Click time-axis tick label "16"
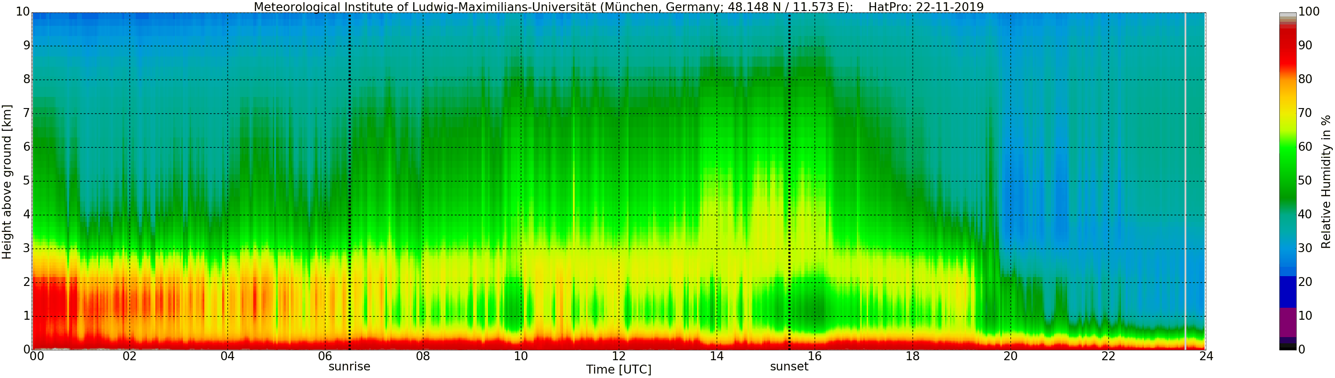1335x378 pixels. pos(815,356)
